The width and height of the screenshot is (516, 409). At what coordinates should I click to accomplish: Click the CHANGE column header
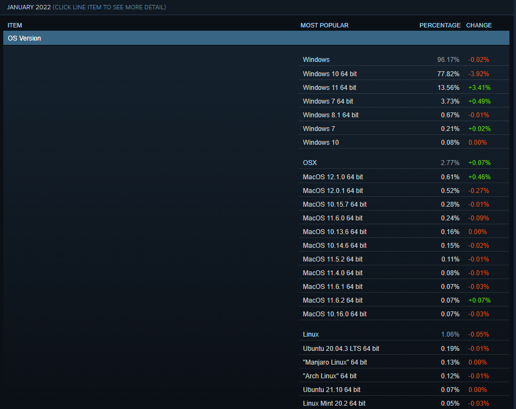click(479, 25)
